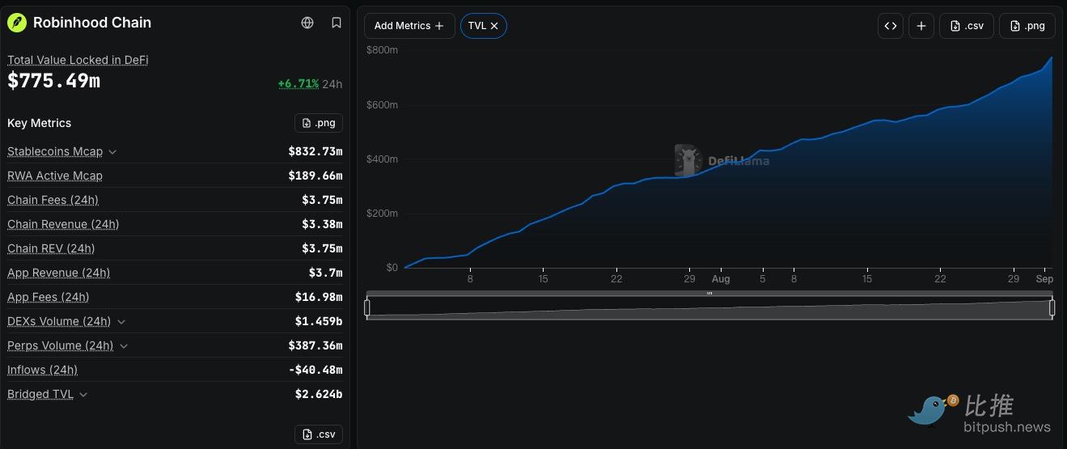Expand Stablecoins Mcap breakdown chevron

(112, 152)
